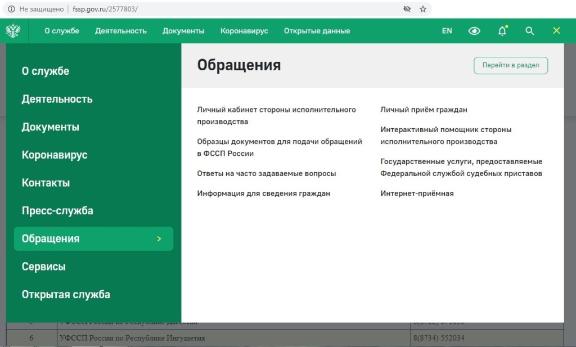Bookmark this page with the star icon

423,10
